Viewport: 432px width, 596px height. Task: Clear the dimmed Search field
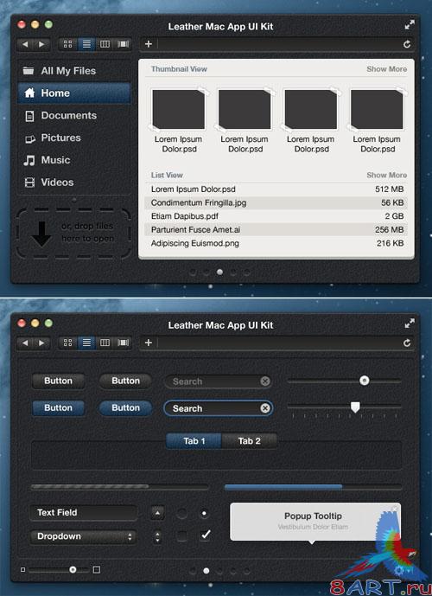point(265,381)
